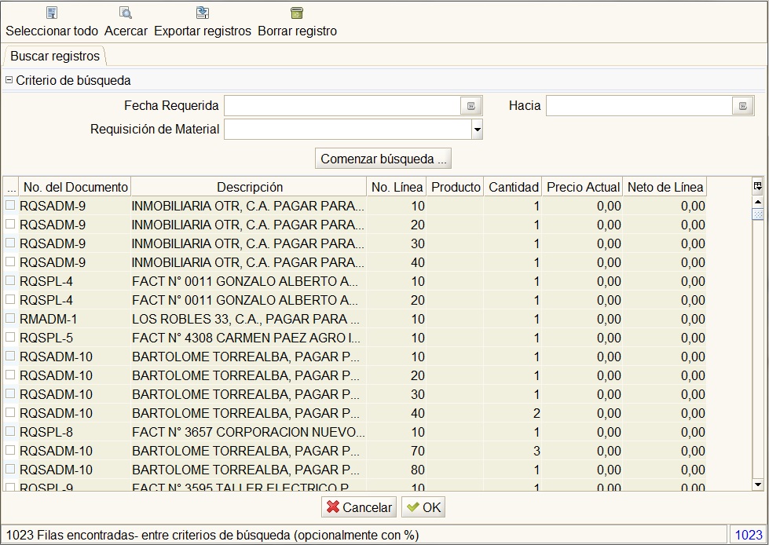Click the table scrollbar up arrow
Image resolution: width=769 pixels, height=545 pixels.
(x=758, y=202)
